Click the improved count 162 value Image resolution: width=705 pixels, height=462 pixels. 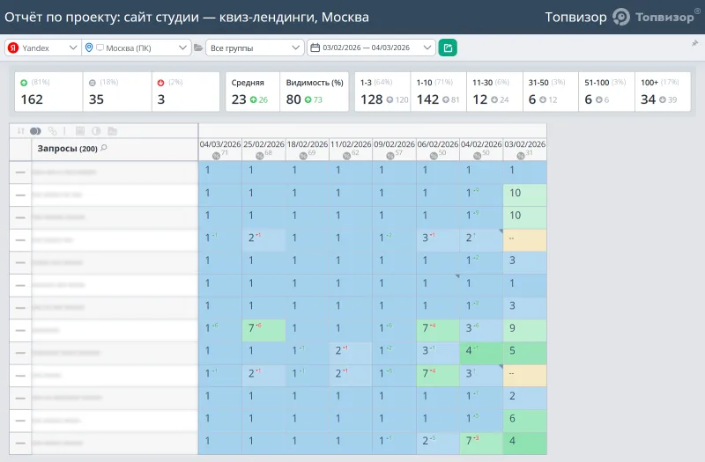(32, 99)
